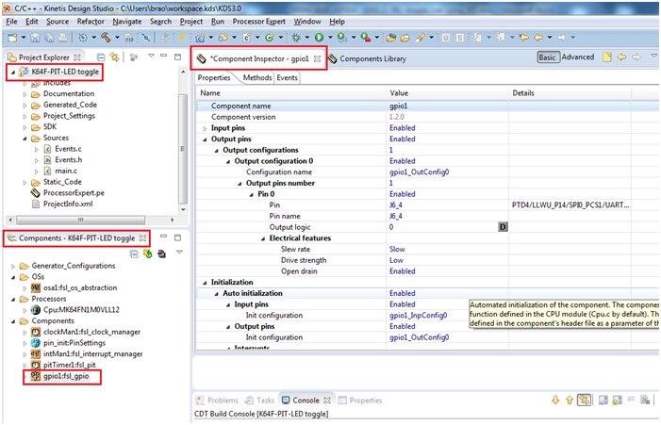Expand the Input pins property row

pos(205,128)
